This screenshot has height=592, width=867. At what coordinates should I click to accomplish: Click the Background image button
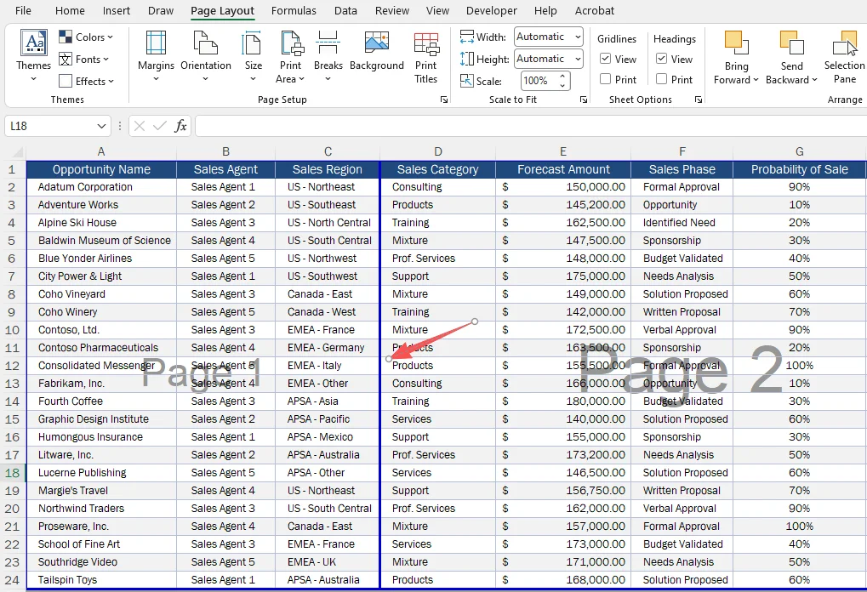tap(377, 52)
